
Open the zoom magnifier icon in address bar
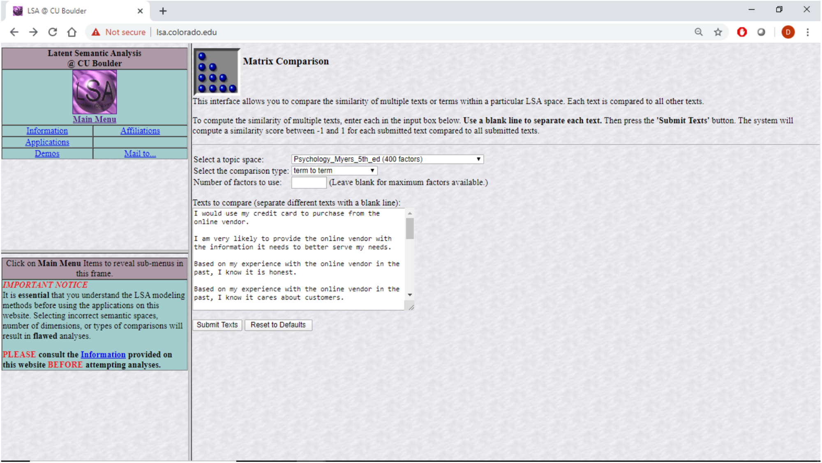[698, 32]
